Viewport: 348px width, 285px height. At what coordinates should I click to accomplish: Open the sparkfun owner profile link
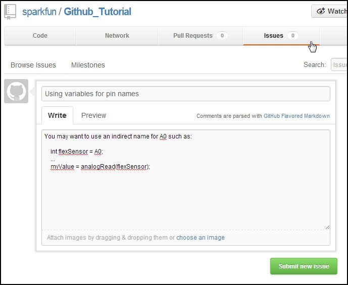(40, 12)
